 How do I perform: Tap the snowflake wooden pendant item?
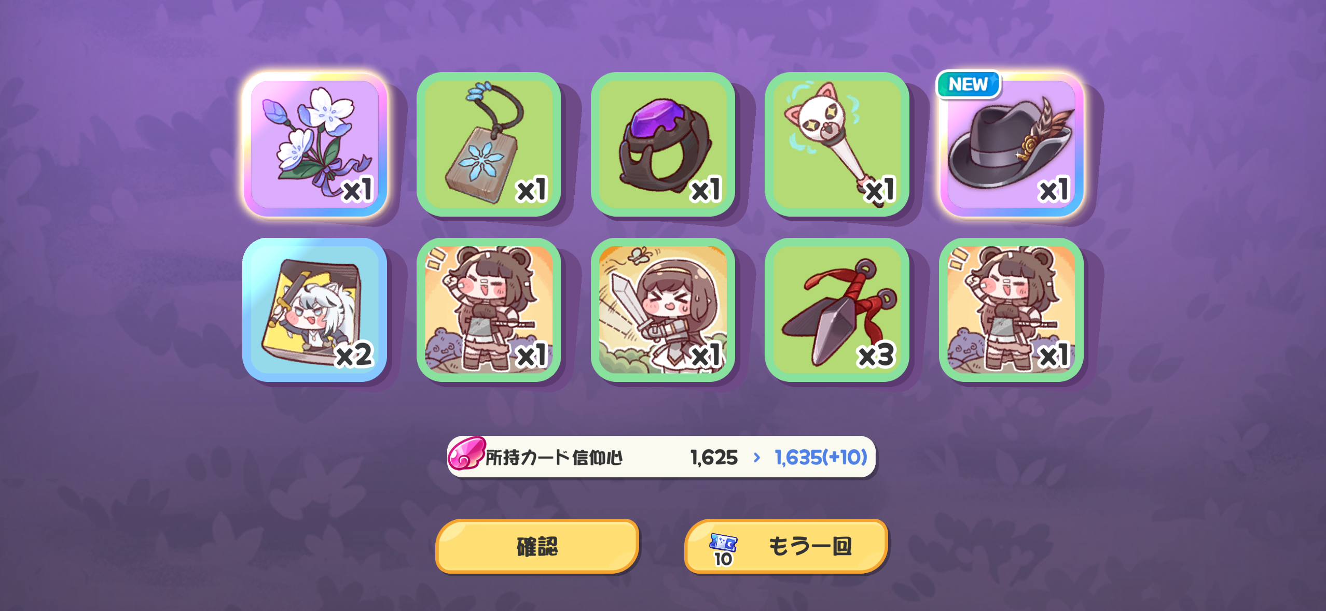[489, 144]
